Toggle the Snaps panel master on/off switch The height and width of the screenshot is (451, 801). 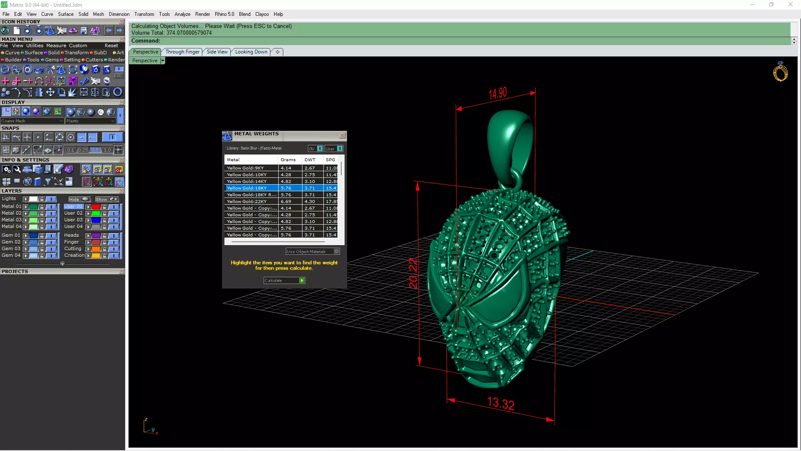click(x=112, y=137)
